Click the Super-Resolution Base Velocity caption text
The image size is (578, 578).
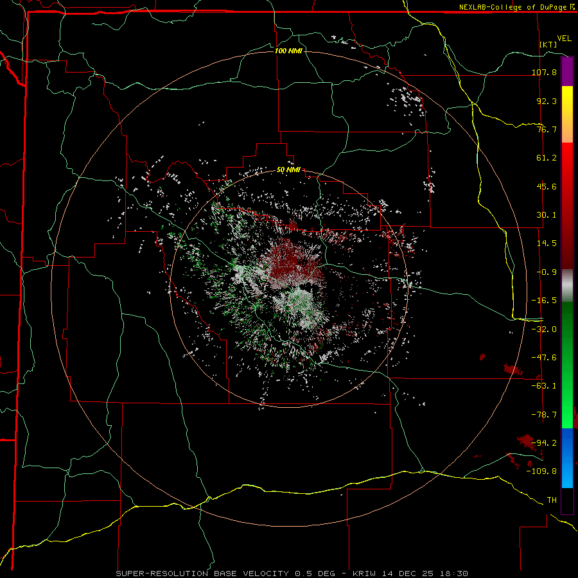292,574
